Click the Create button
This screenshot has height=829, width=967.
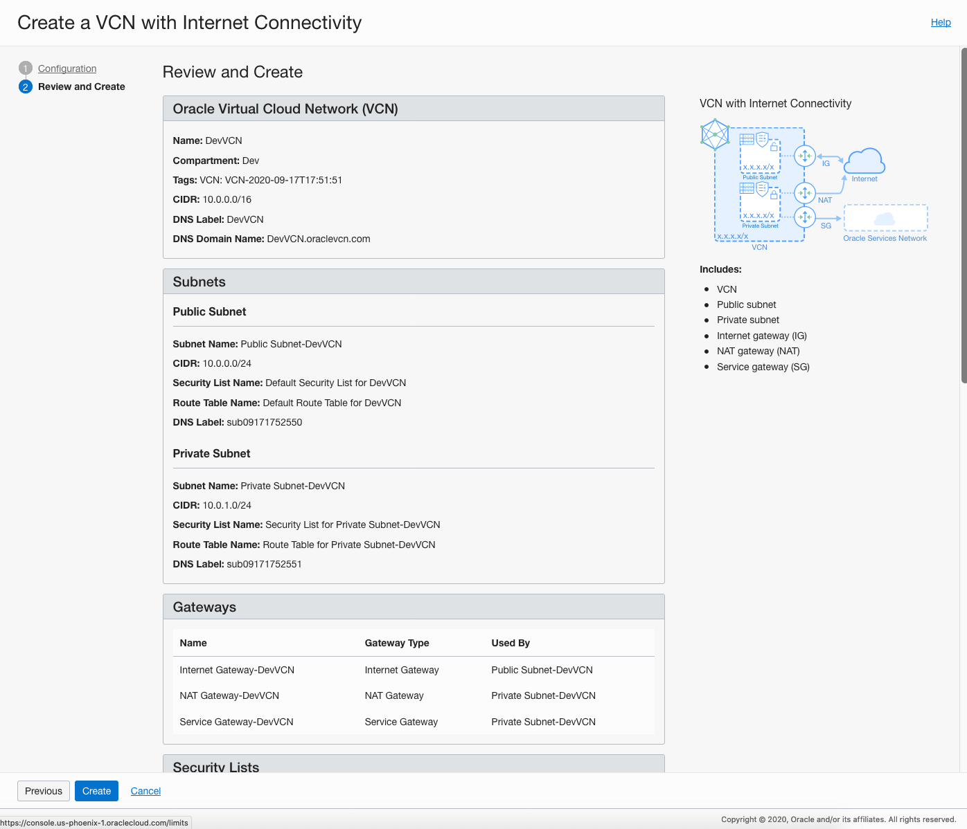[x=96, y=791]
